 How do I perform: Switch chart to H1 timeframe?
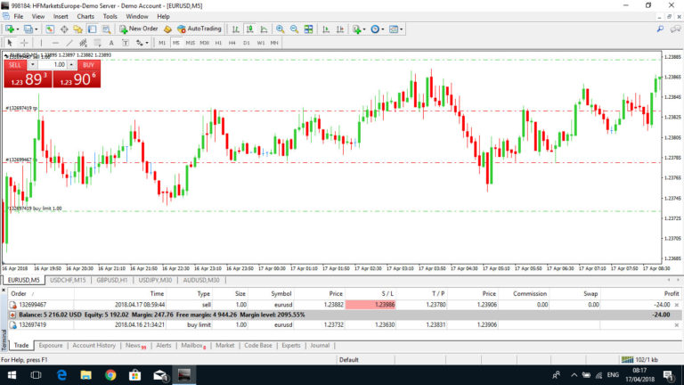[x=218, y=43]
